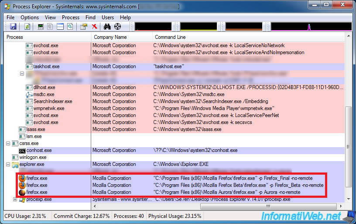
Task: Select the Aurora firefox.exe icon
Action: (x=22, y=192)
